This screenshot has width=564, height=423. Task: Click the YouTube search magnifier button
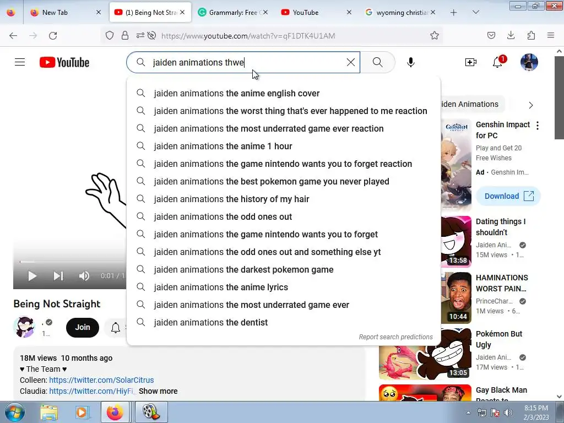click(378, 62)
